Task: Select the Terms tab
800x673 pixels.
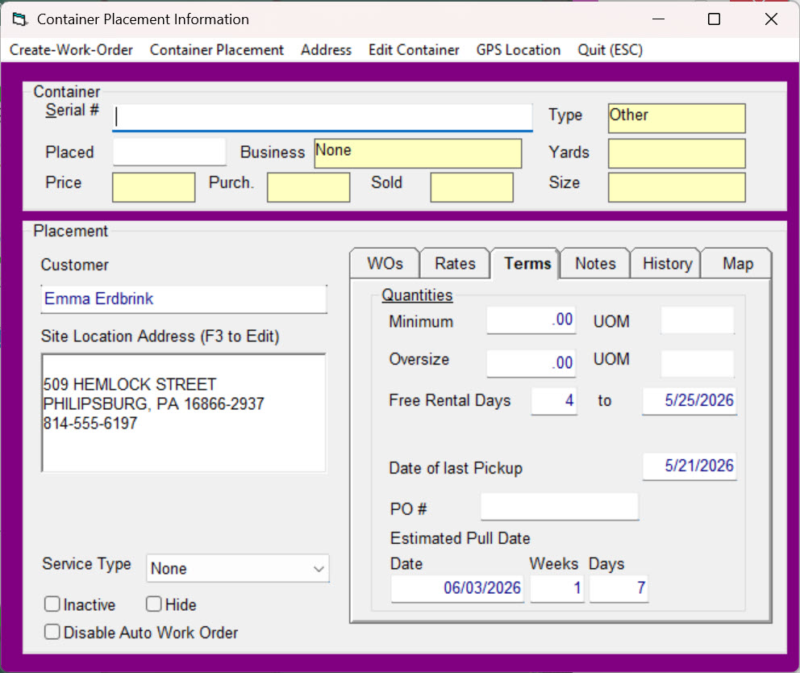Action: [x=527, y=264]
